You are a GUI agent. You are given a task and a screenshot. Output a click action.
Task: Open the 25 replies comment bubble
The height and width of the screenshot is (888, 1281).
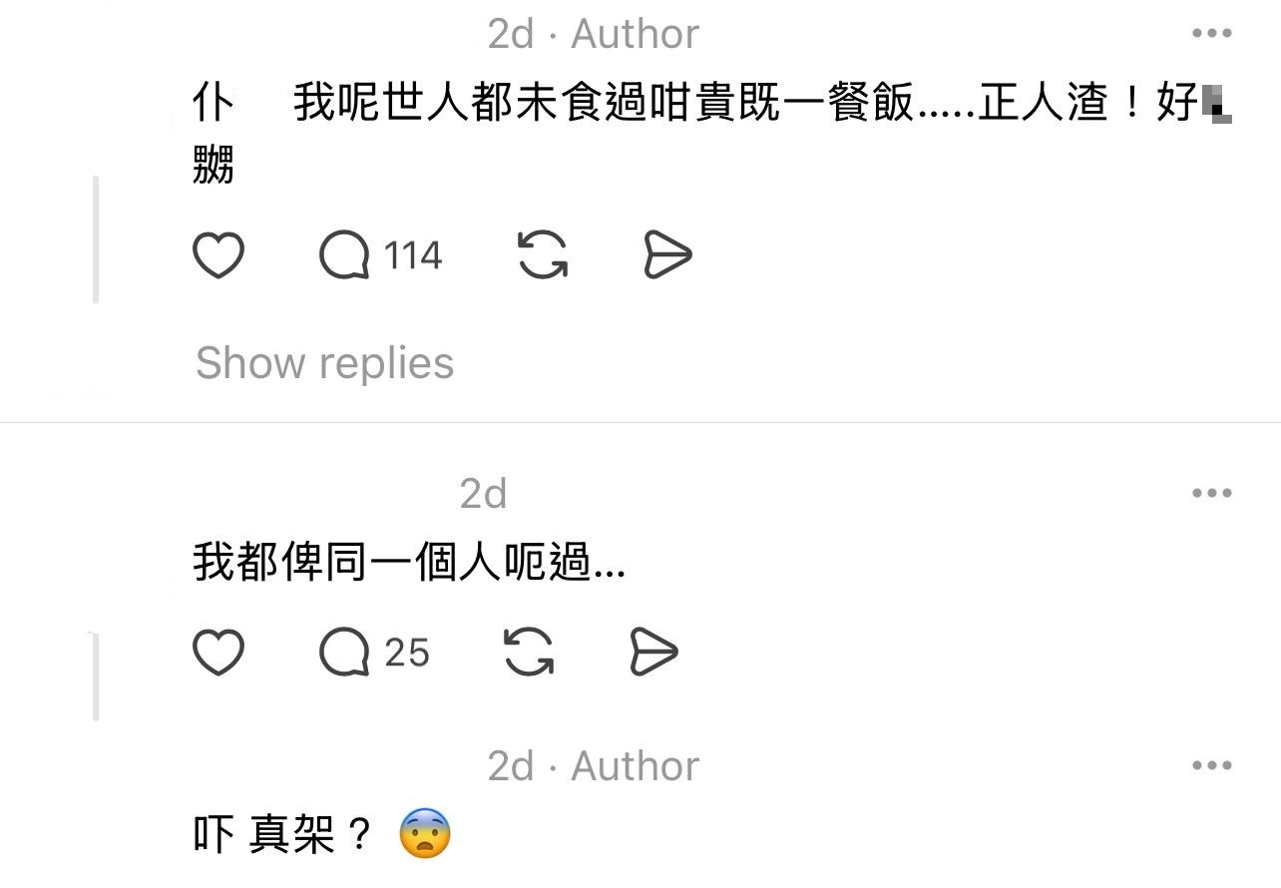[344, 653]
